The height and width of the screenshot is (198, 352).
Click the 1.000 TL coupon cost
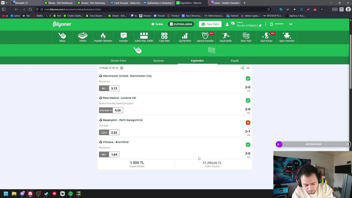[137, 163]
